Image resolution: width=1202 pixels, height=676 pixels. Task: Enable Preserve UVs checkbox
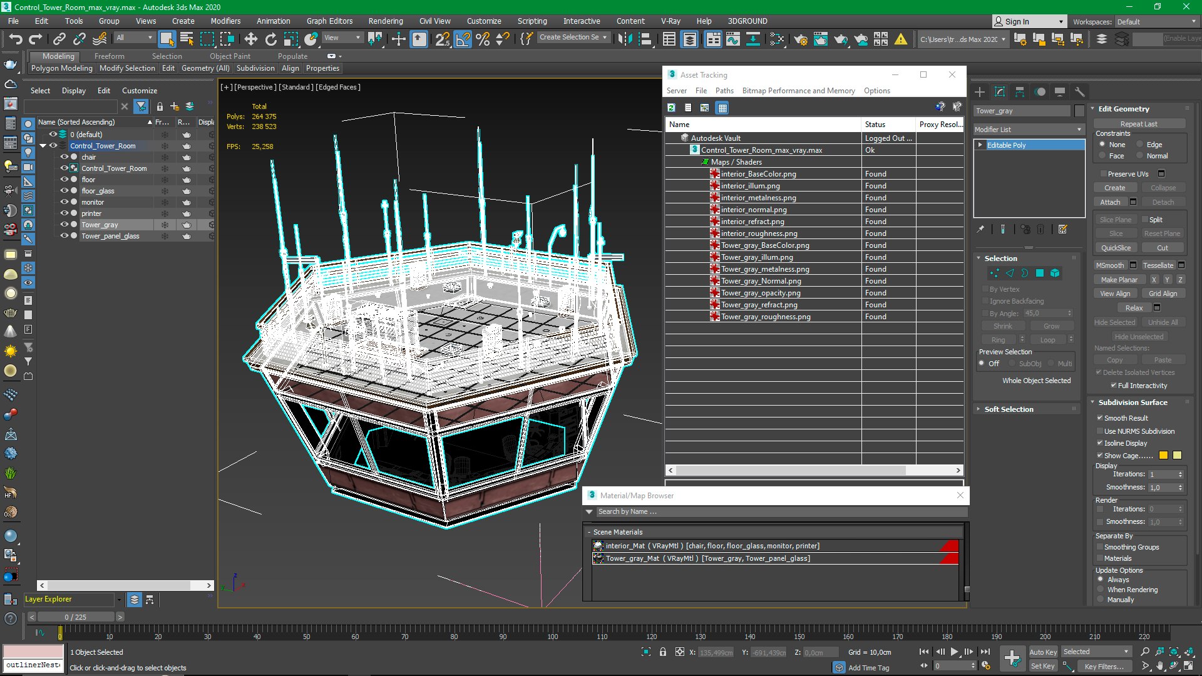[1103, 174]
